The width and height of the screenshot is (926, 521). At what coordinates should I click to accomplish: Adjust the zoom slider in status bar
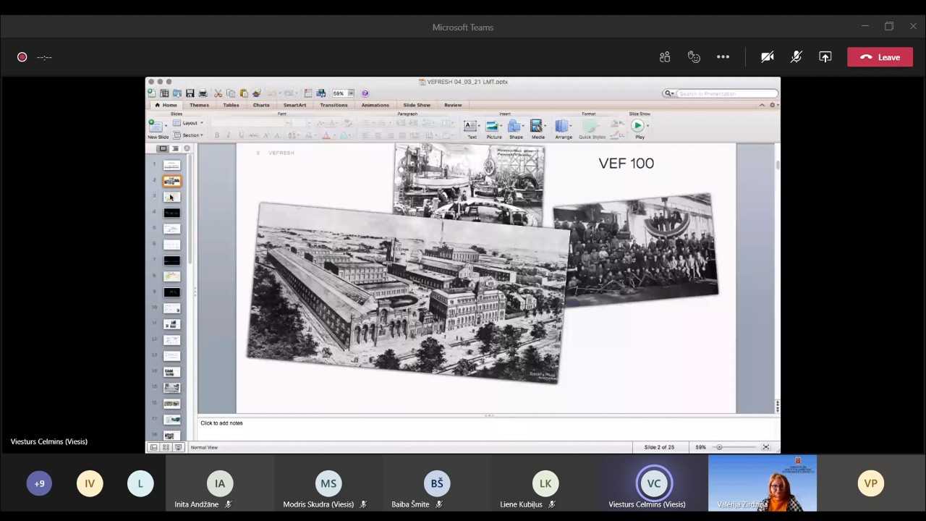(719, 447)
